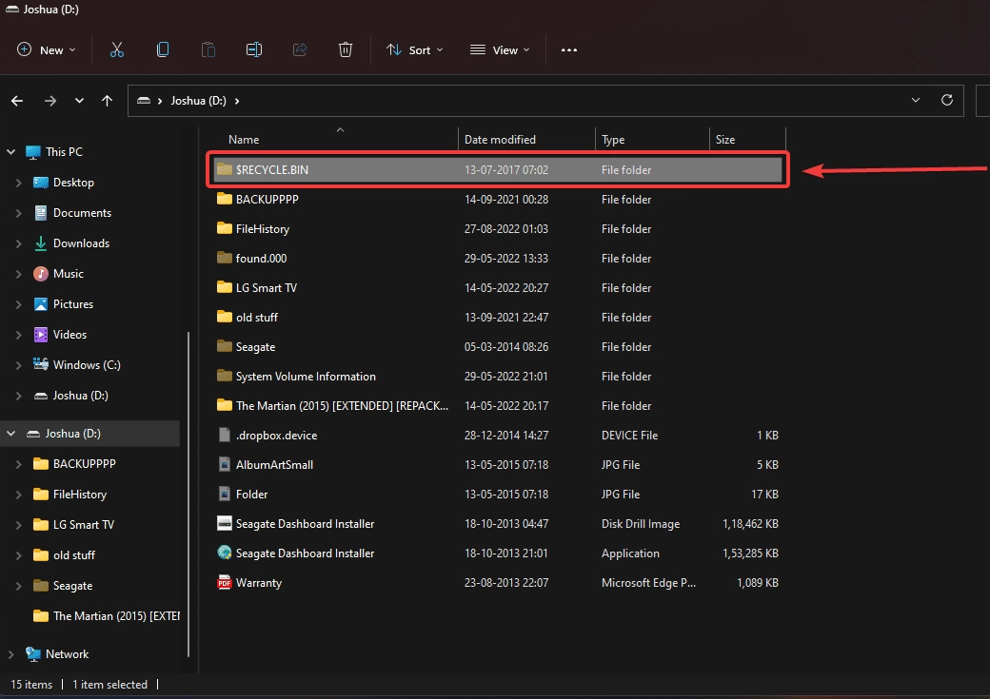Select the BACKUPPPP folder in file list
The height and width of the screenshot is (699, 990).
coord(498,199)
